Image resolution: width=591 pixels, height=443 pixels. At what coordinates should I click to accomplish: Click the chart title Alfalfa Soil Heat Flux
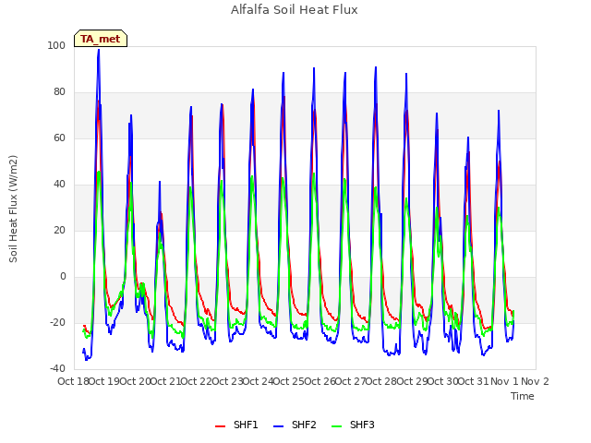(x=295, y=10)
